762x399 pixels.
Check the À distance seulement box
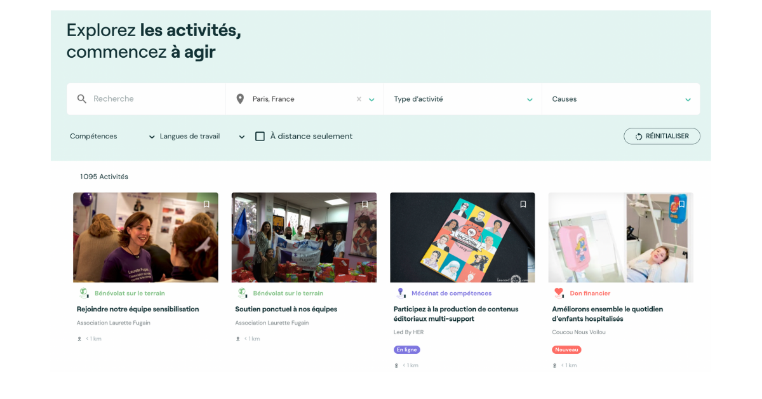260,136
